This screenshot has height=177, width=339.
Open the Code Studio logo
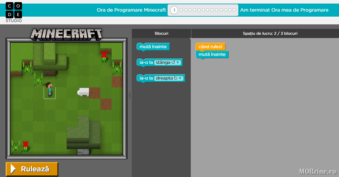[14, 12]
